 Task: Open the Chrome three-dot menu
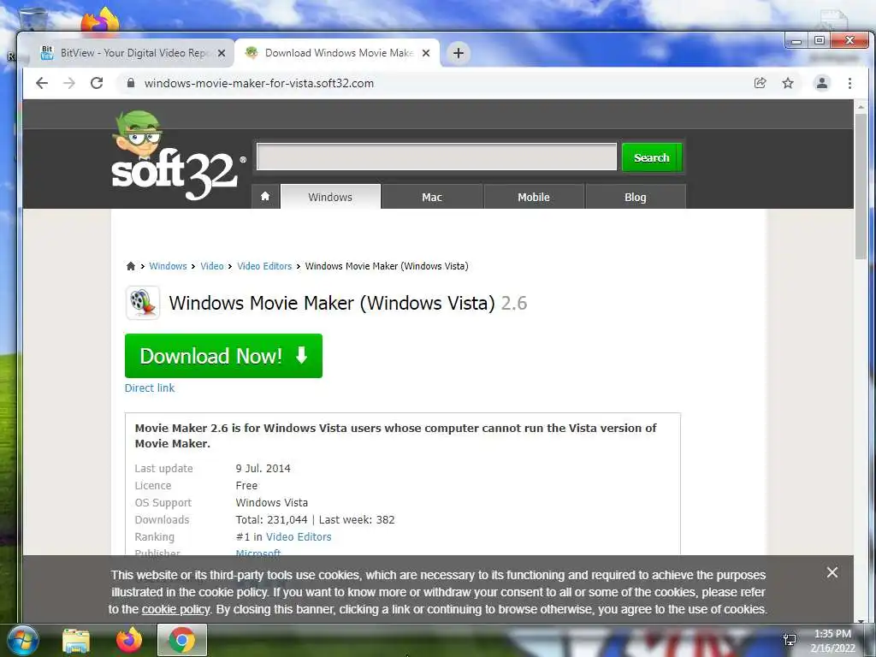click(849, 83)
